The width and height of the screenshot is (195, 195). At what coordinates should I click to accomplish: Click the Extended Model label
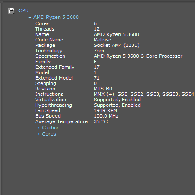coord(54,78)
